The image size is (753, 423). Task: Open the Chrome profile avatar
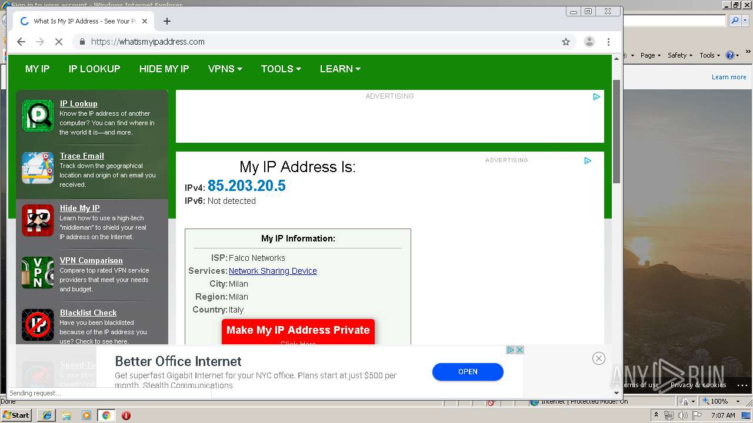pyautogui.click(x=589, y=42)
